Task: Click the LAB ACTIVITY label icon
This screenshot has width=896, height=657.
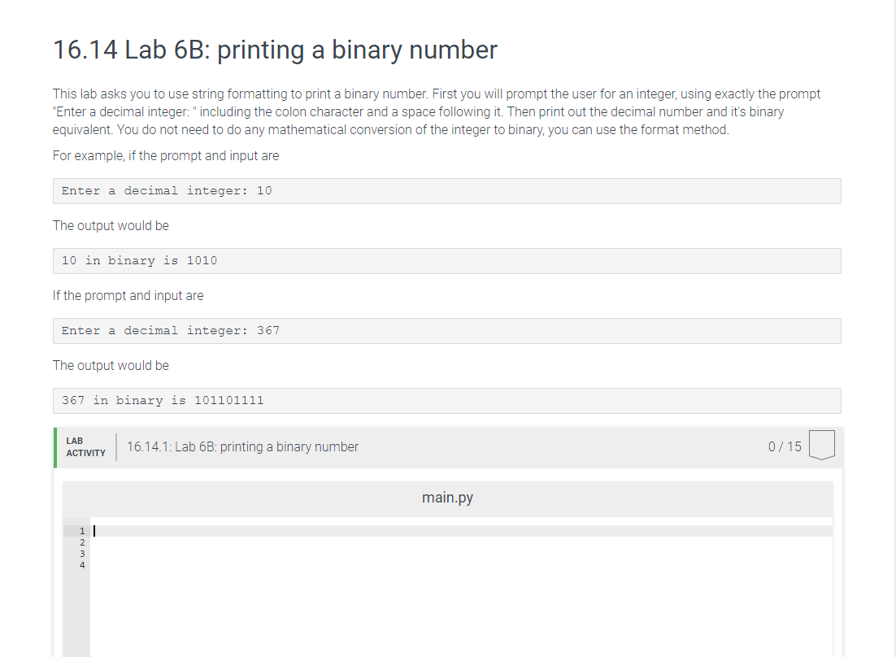Action: pos(85,446)
